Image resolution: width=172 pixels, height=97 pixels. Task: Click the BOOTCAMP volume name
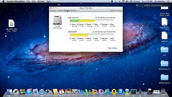(73, 32)
